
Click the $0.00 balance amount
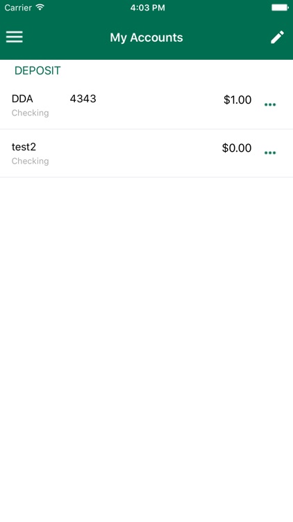click(237, 148)
